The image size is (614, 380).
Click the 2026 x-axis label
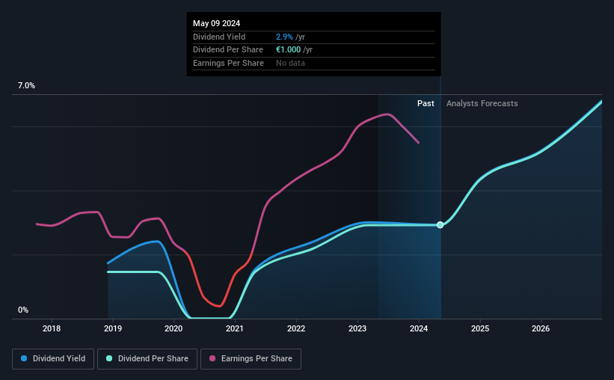[541, 328]
